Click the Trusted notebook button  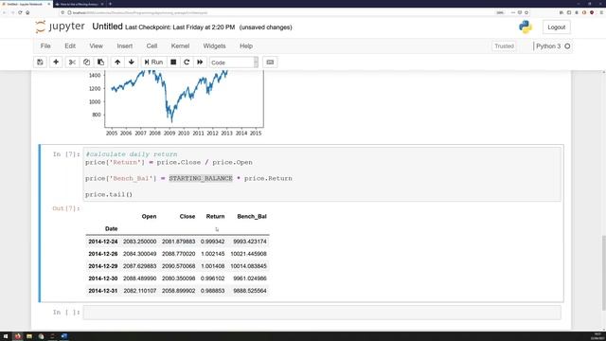505,46
